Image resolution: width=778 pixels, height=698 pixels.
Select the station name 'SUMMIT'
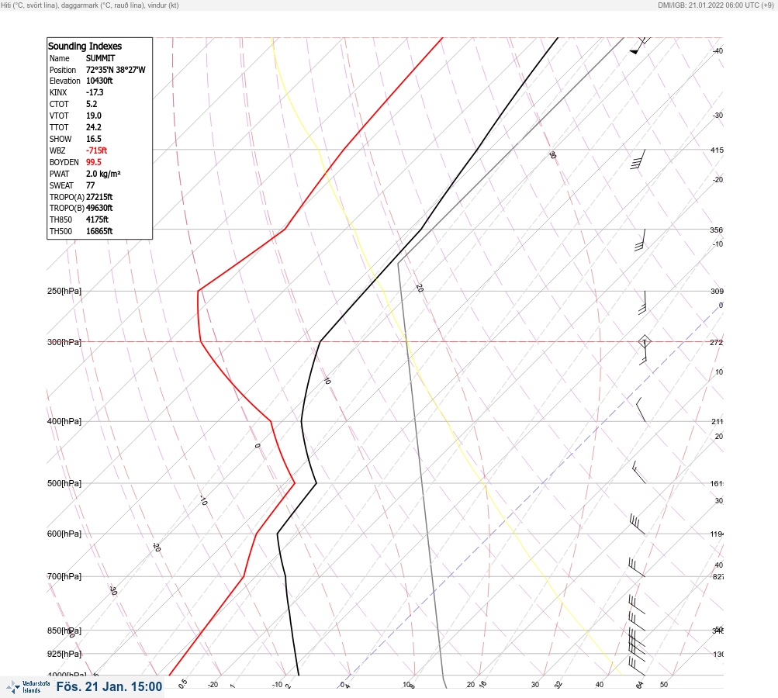[x=100, y=58]
